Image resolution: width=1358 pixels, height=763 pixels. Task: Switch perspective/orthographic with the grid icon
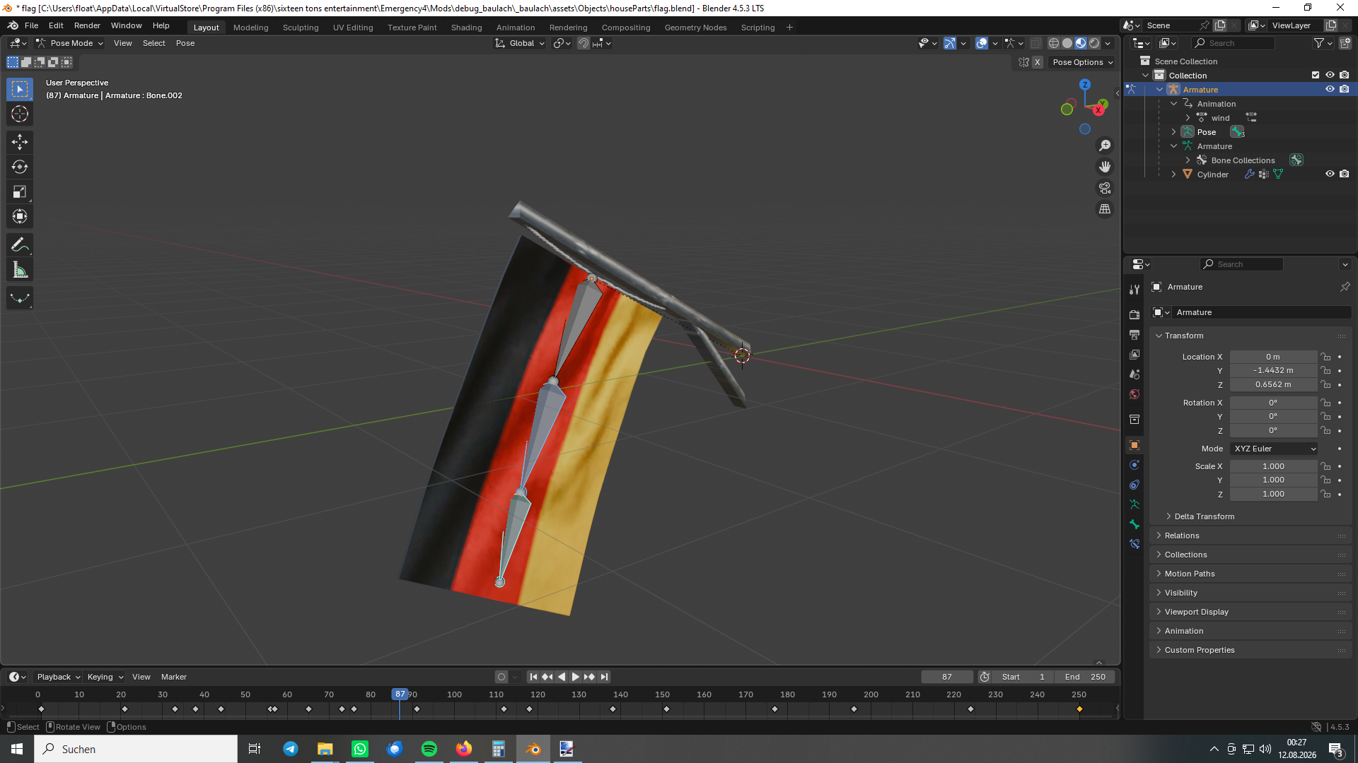click(x=1105, y=209)
